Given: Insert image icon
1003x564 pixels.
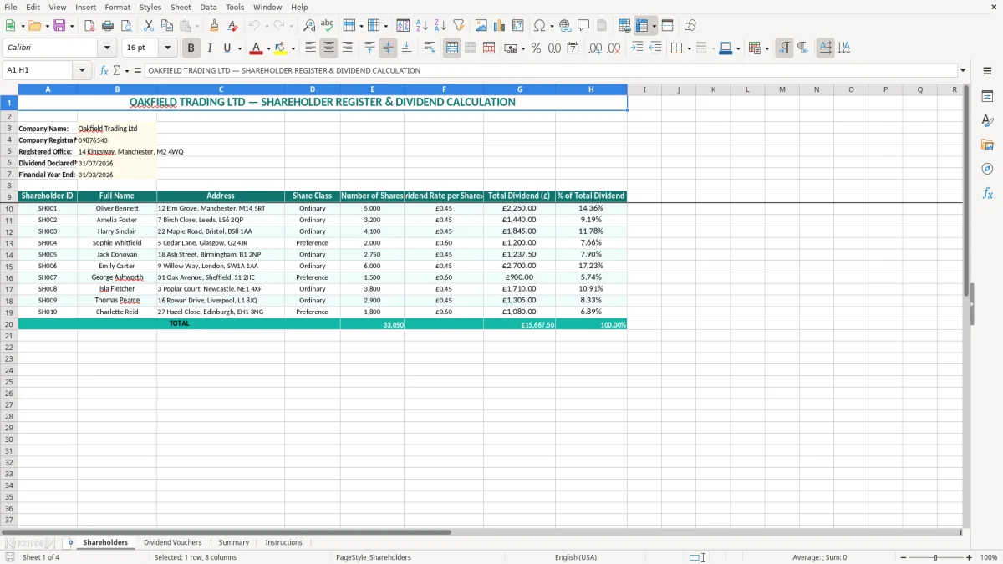Looking at the screenshot, I should click(481, 26).
